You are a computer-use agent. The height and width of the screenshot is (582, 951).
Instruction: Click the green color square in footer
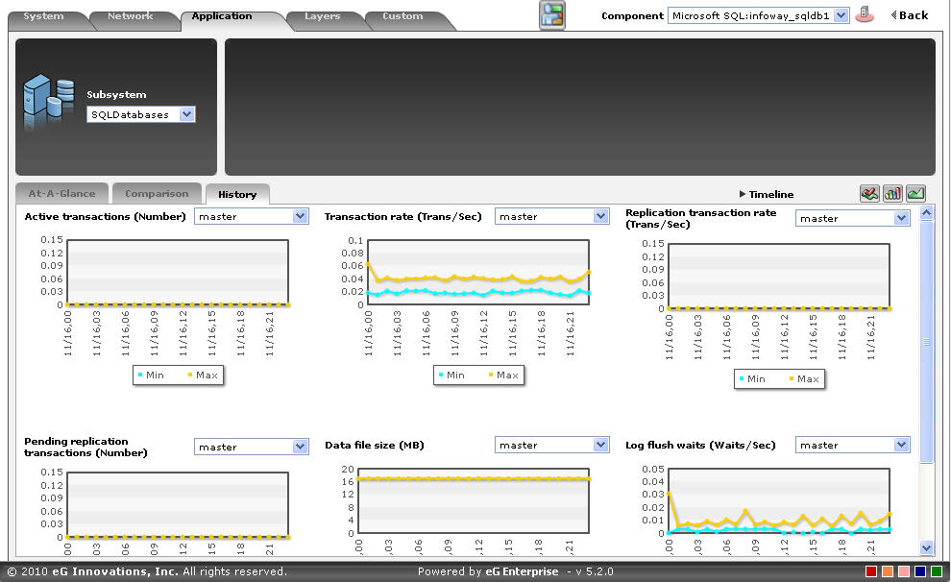937,571
